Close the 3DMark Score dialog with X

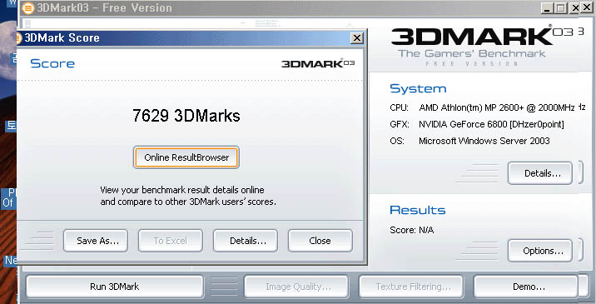tap(356, 38)
